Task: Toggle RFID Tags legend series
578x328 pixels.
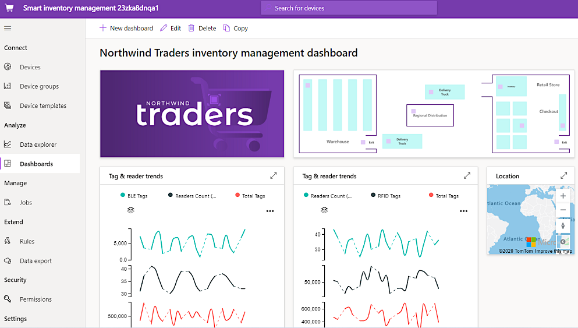Action: tap(385, 196)
